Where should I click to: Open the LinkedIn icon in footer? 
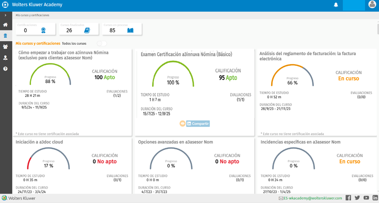click(375, 198)
